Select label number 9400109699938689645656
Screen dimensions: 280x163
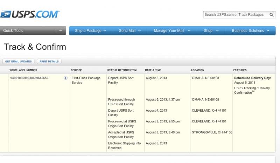point(29,78)
